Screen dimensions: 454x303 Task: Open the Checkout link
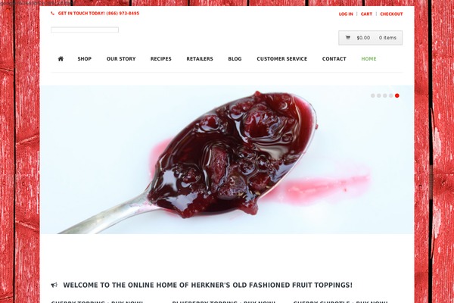coord(391,14)
